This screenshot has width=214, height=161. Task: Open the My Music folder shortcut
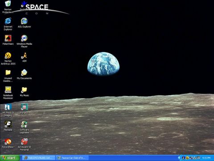(x=24, y=90)
